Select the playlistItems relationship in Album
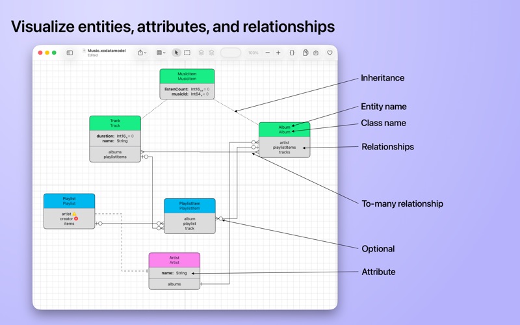This screenshot has width=520, height=325. 284,148
